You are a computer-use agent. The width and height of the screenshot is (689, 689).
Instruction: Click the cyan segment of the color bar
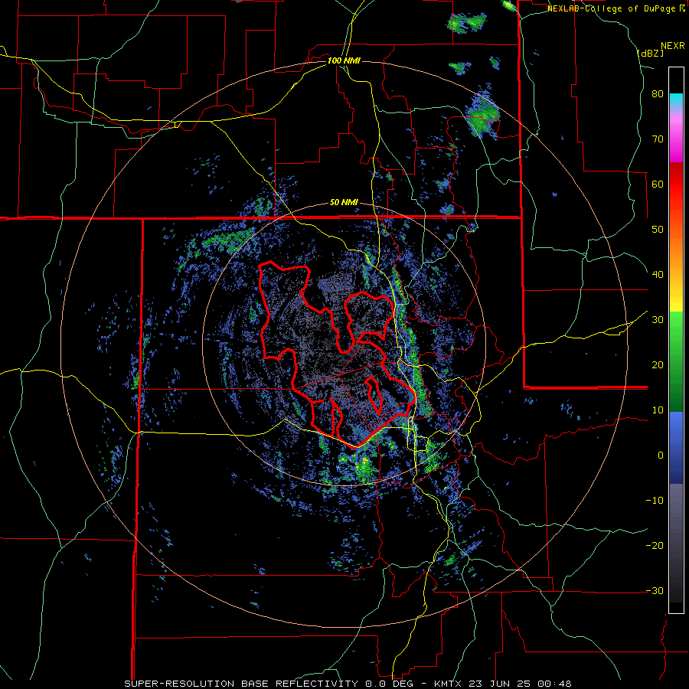[676, 101]
